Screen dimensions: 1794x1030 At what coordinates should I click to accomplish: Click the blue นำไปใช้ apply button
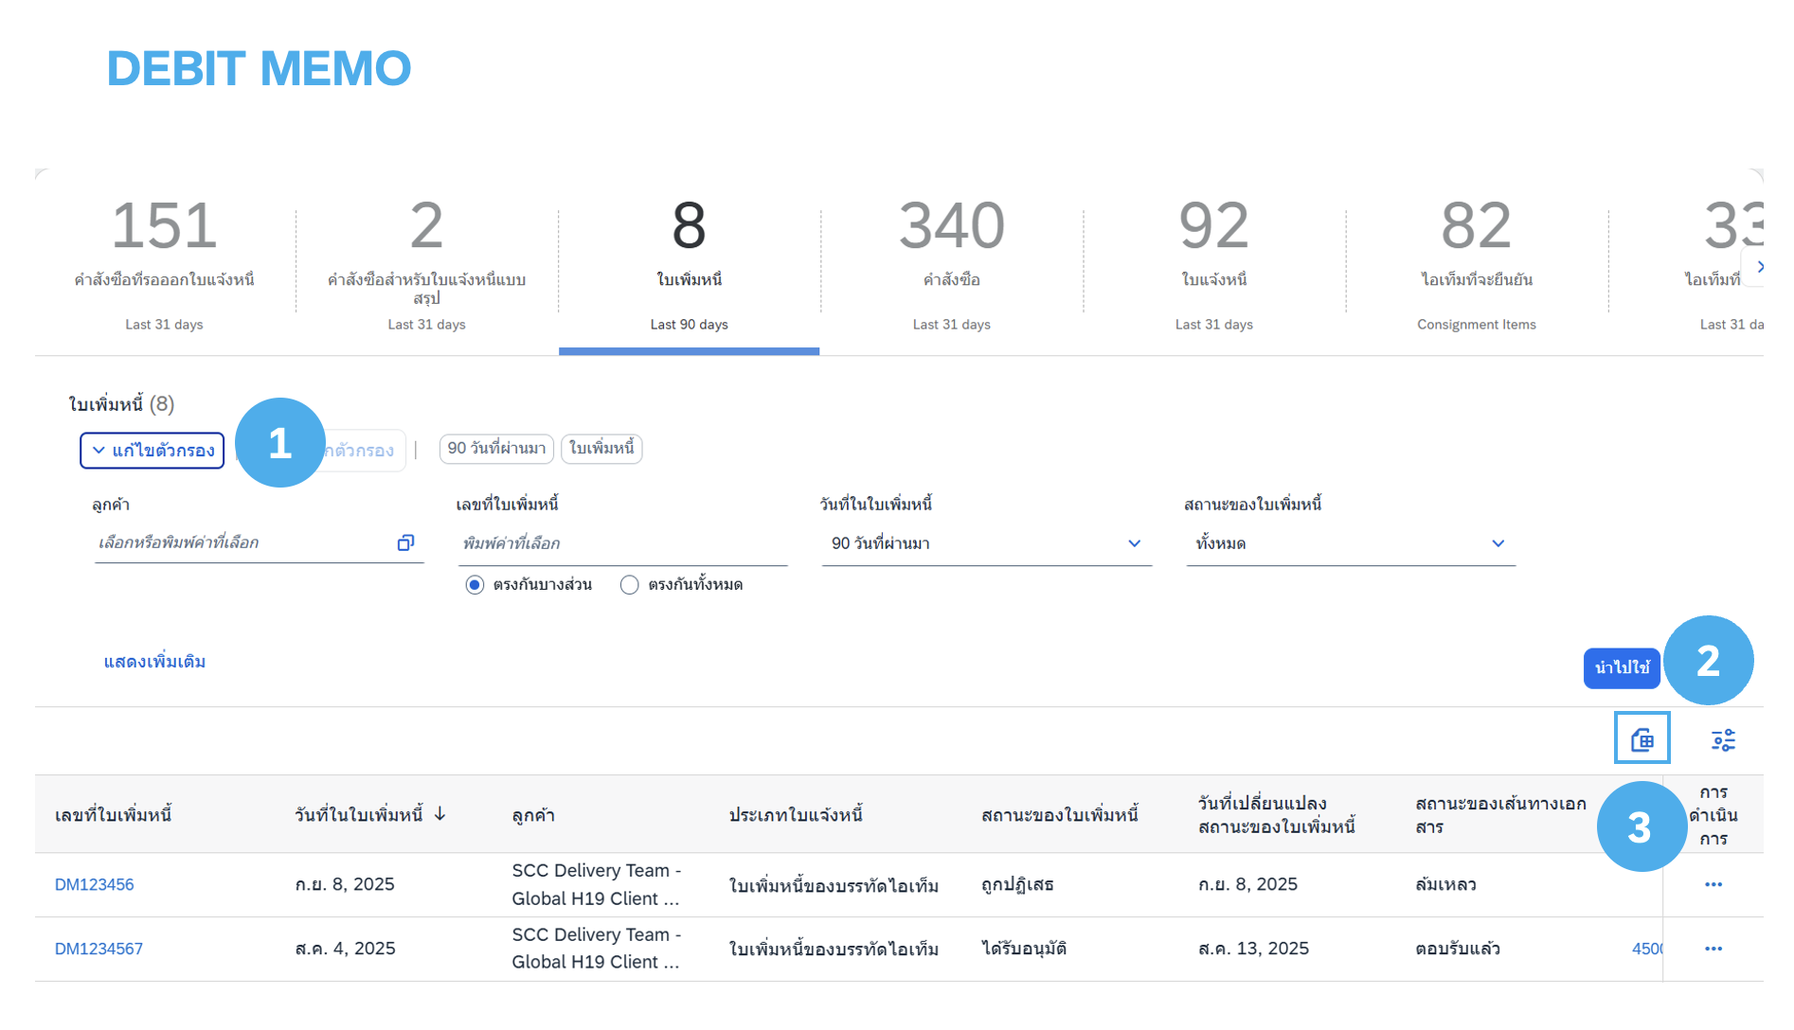coord(1621,668)
